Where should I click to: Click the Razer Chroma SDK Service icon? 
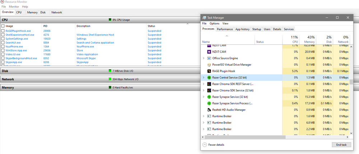pos(209,91)
